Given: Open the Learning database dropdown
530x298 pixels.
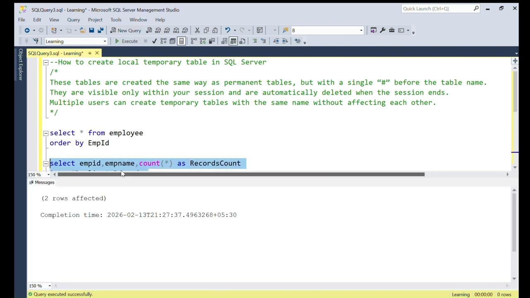Looking at the screenshot, I should [105, 41].
